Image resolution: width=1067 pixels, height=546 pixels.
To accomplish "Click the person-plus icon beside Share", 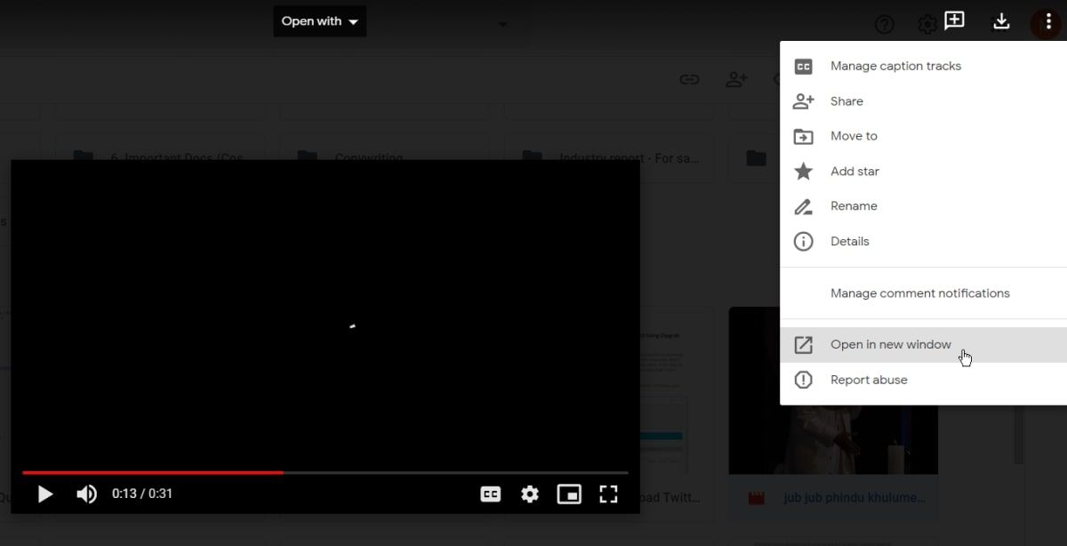I will [803, 101].
